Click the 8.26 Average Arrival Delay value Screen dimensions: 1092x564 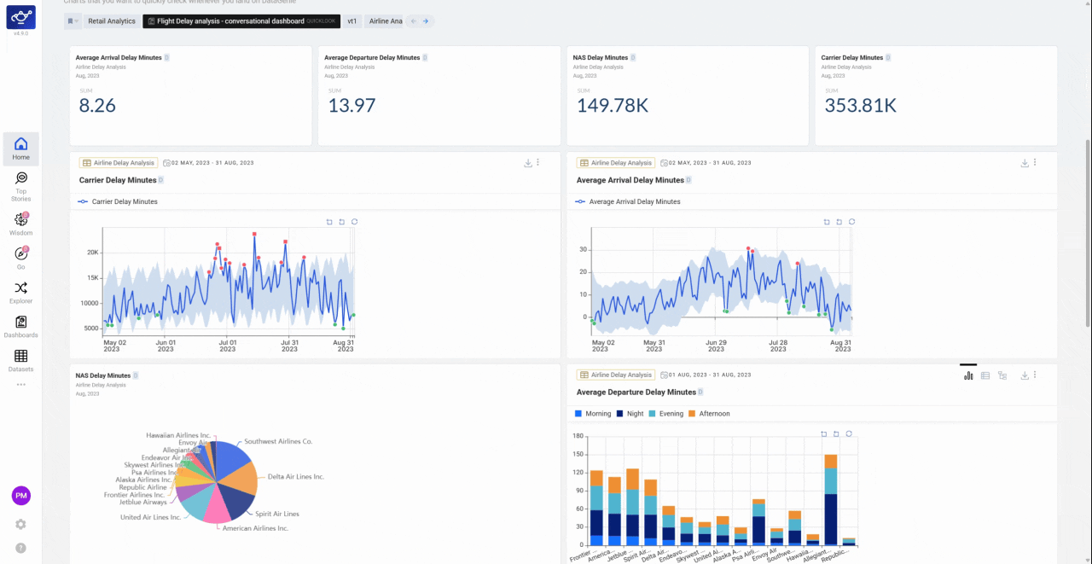click(97, 106)
